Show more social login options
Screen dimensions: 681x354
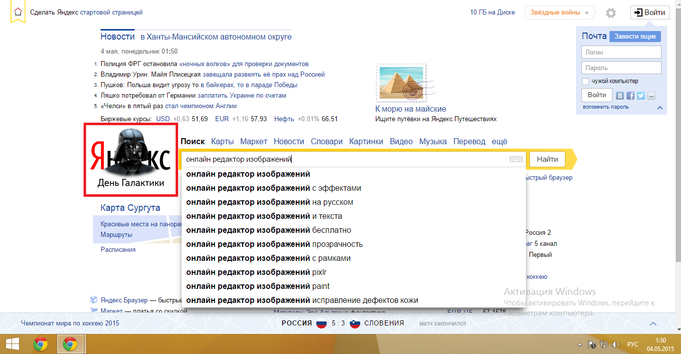651,96
